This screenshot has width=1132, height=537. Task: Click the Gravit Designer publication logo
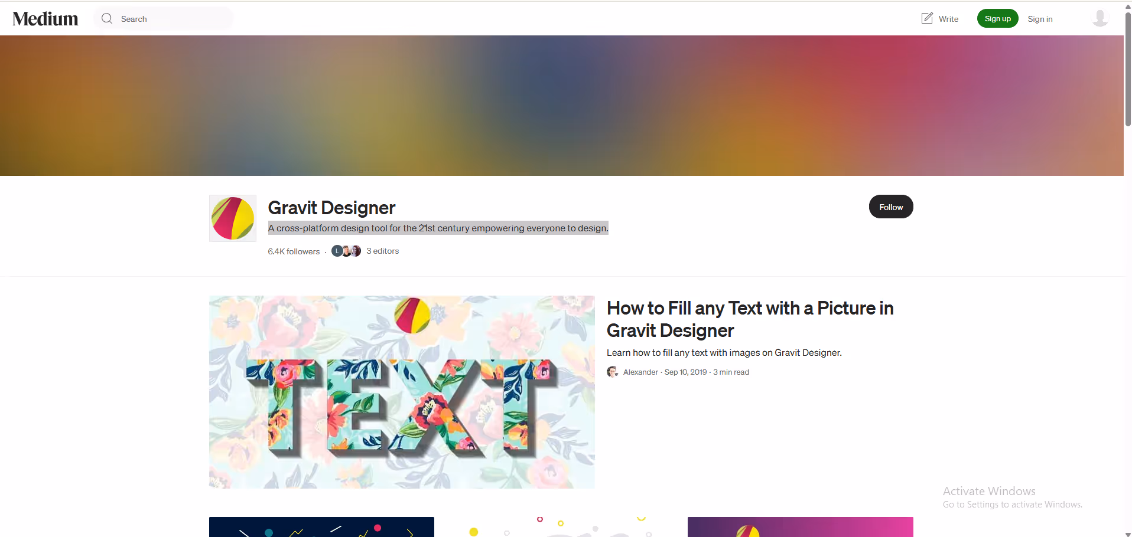click(232, 218)
